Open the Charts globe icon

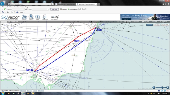click(x=31, y=17)
